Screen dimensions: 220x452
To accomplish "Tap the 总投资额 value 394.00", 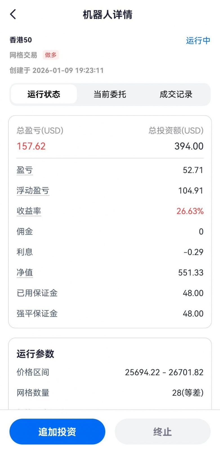I will pos(189,146).
